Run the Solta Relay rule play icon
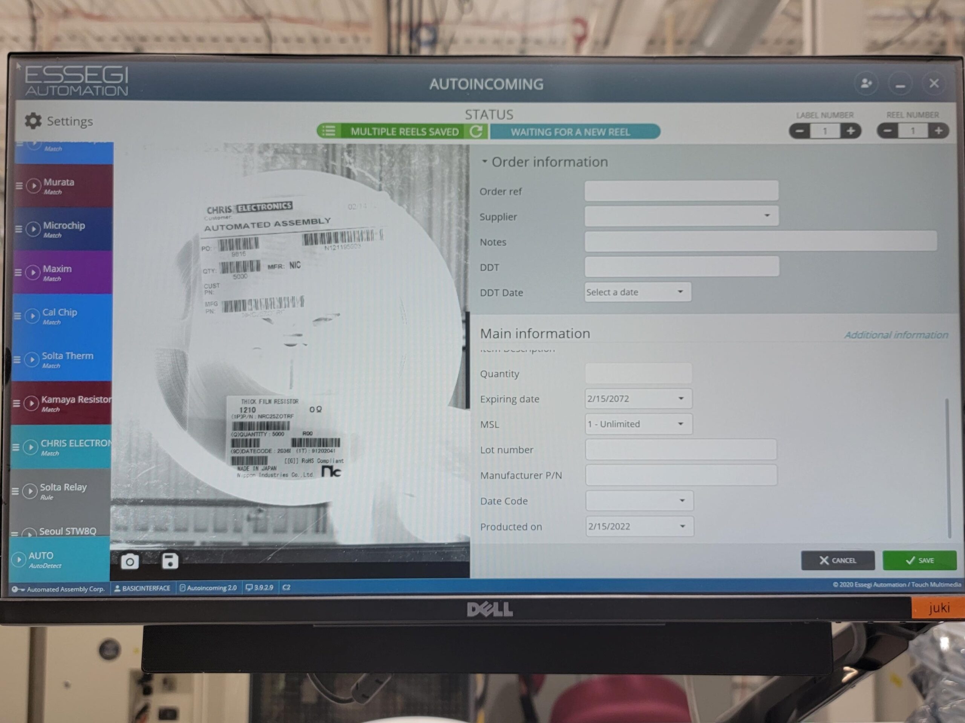The height and width of the screenshot is (723, 965). (x=30, y=491)
